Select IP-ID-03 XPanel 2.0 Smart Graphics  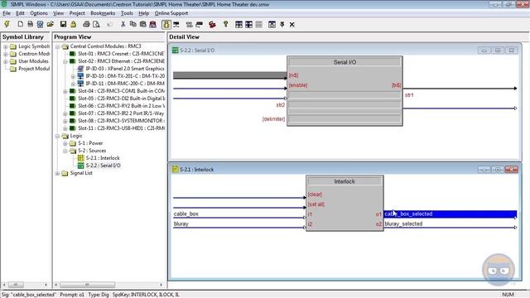click(x=125, y=69)
